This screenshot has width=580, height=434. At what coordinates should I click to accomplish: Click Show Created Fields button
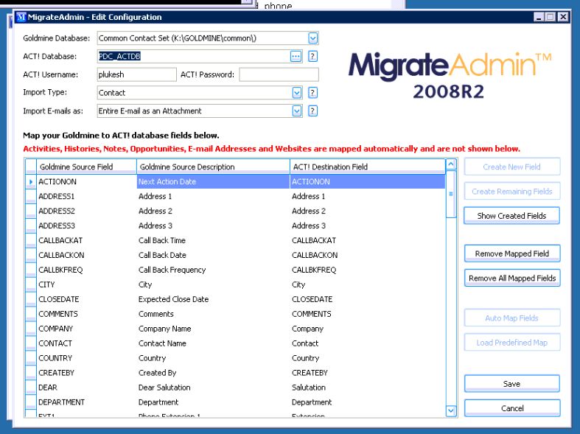512,215
